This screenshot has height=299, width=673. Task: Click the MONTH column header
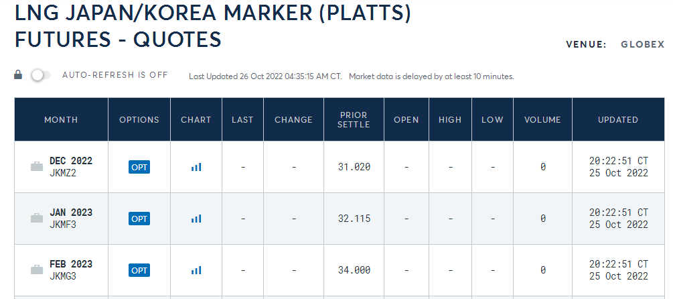tap(61, 120)
